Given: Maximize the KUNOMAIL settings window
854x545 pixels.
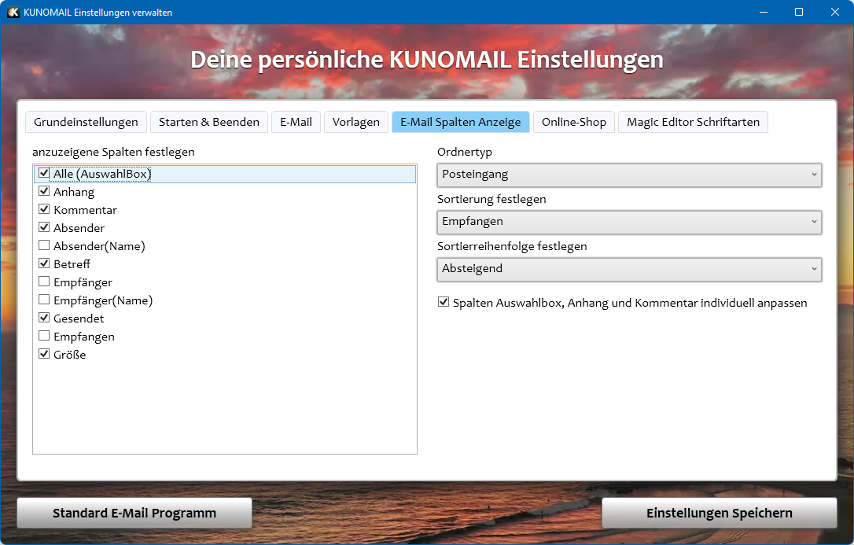Looking at the screenshot, I should (x=799, y=12).
